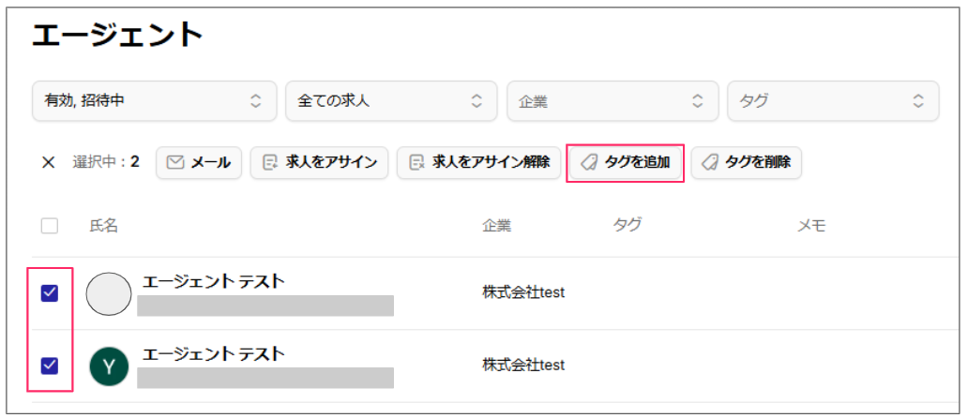Tick the select-all checkbox beside 氏名
This screenshot has height=418, width=968.
point(50,226)
